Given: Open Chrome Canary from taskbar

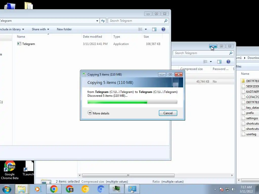Looking at the screenshot, I should [85, 189].
